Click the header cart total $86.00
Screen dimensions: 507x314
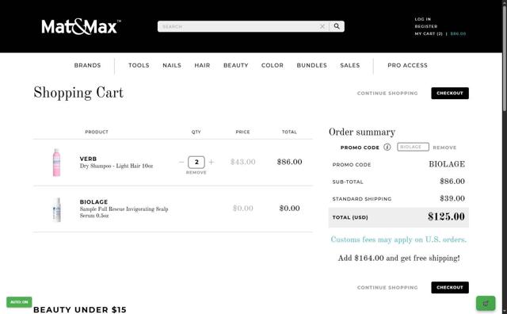pos(458,33)
